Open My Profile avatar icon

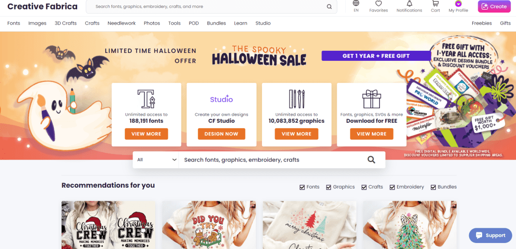click(x=458, y=4)
